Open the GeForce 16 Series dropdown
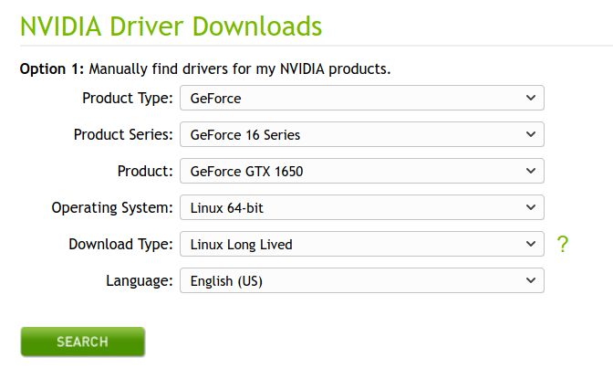Image resolution: width=613 pixels, height=368 pixels. [361, 134]
